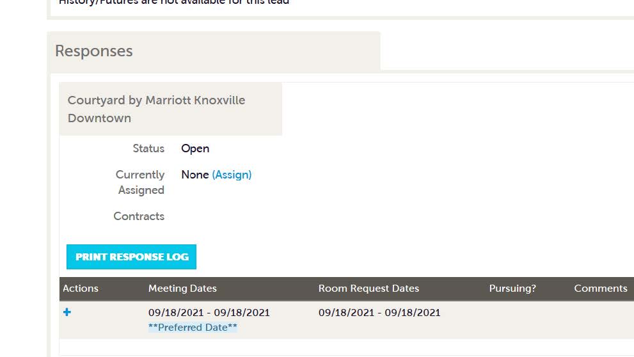
Task: Click the Currently Assigned field label
Action: coord(140,182)
